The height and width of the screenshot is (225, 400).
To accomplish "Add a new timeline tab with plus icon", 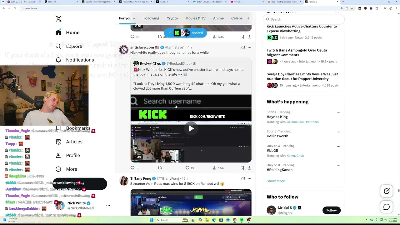I will [x=248, y=18].
